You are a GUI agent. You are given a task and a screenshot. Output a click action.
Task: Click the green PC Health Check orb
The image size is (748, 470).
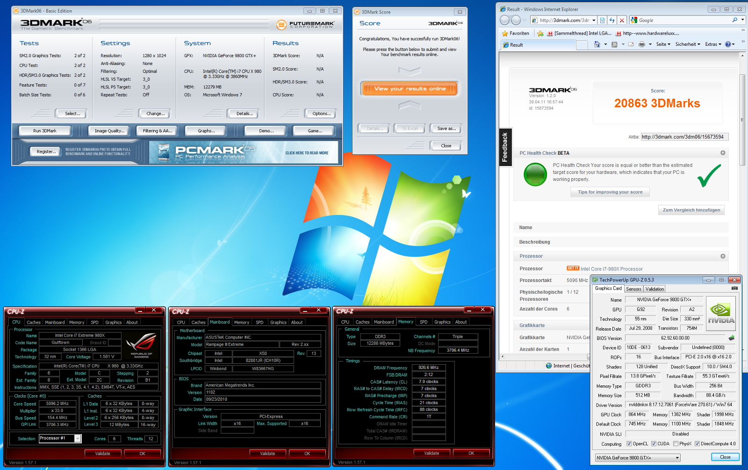point(535,174)
